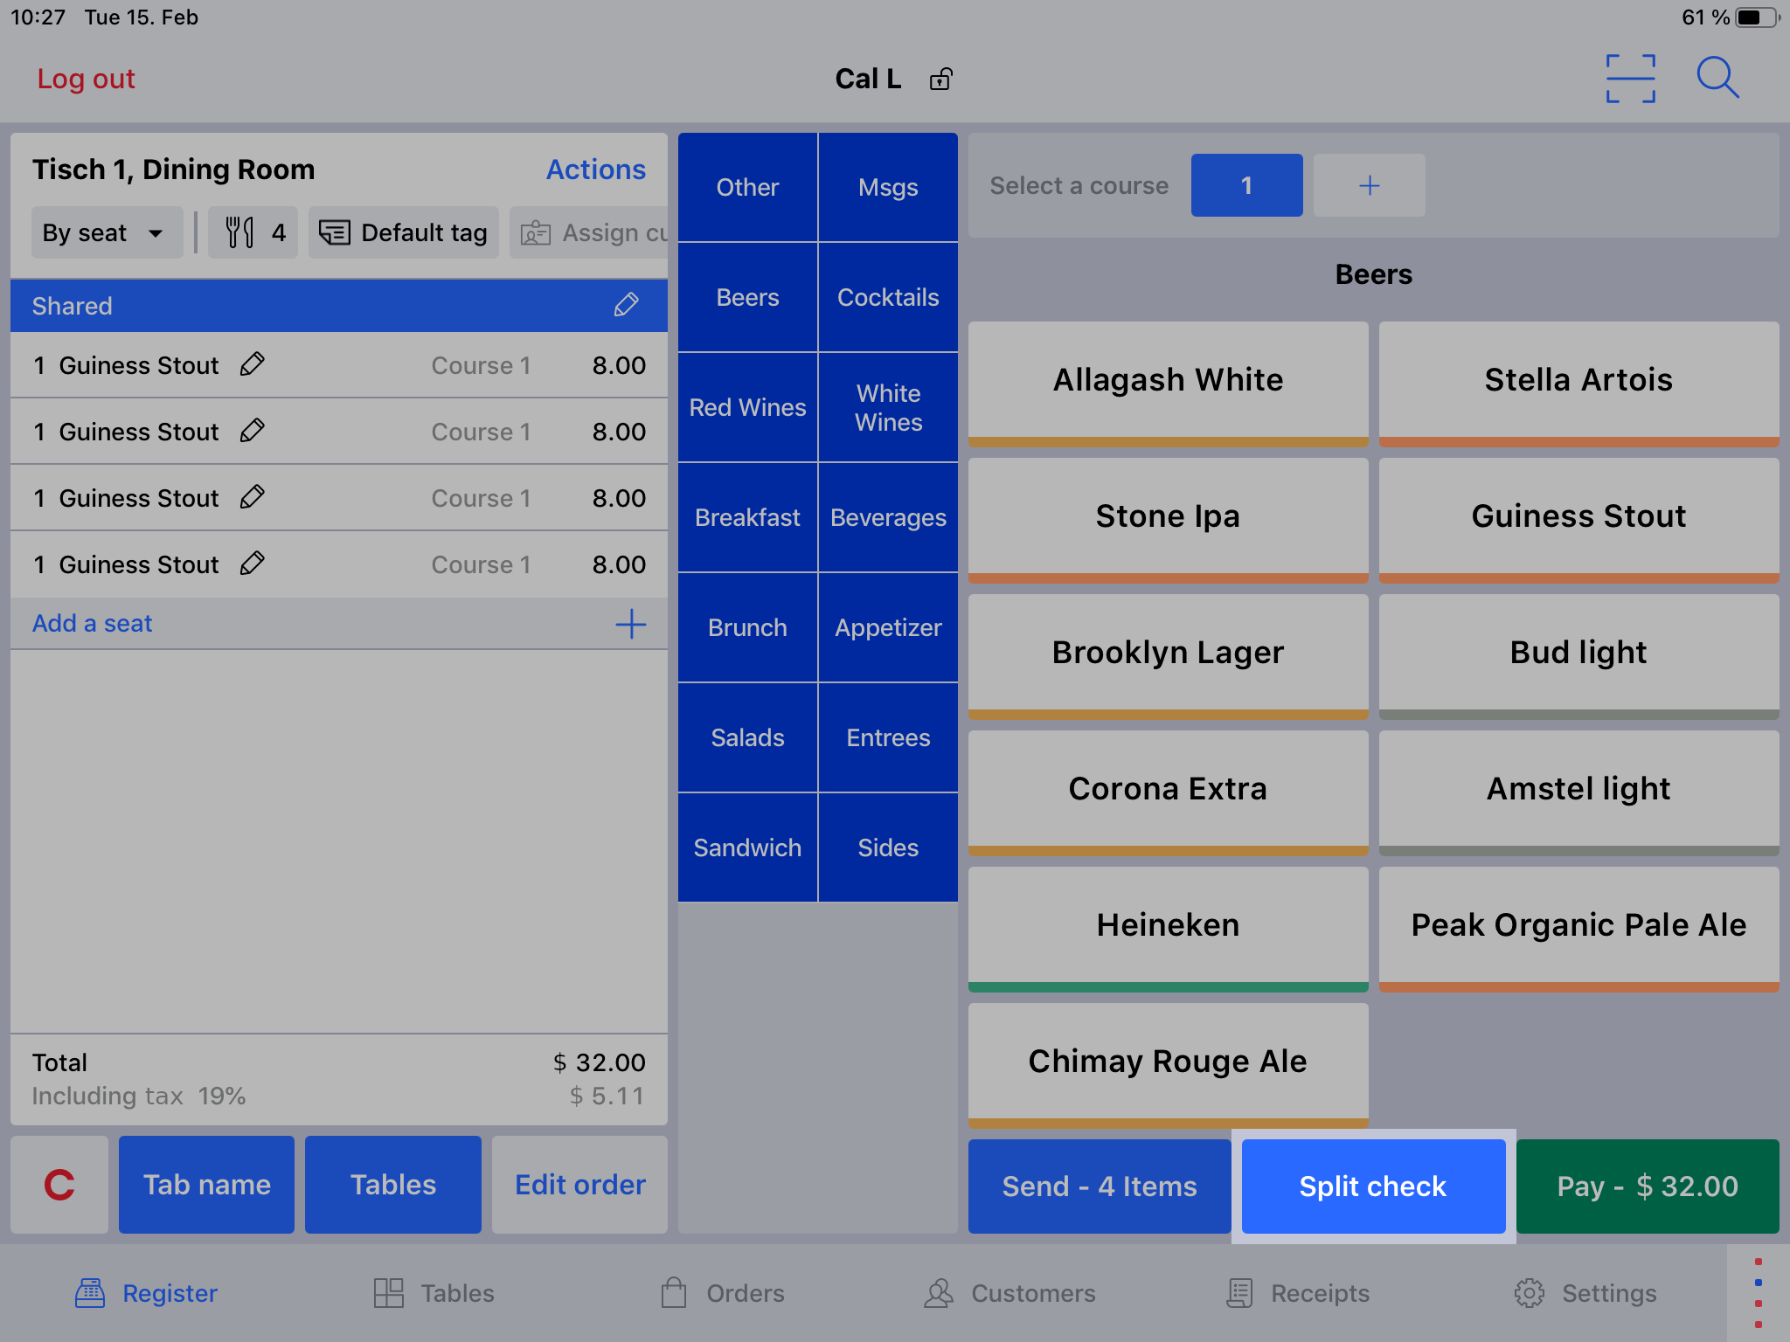This screenshot has height=1342, width=1790.
Task: Select Sides category
Action: pyautogui.click(x=888, y=847)
